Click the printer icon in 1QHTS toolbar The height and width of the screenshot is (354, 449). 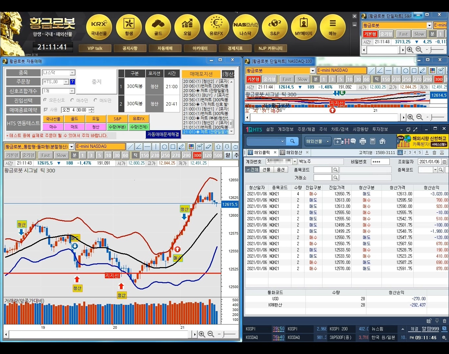tap(362, 141)
